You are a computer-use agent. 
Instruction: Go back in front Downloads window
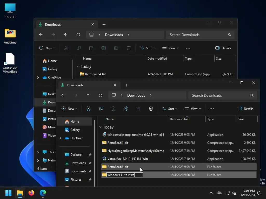click(x=63, y=95)
